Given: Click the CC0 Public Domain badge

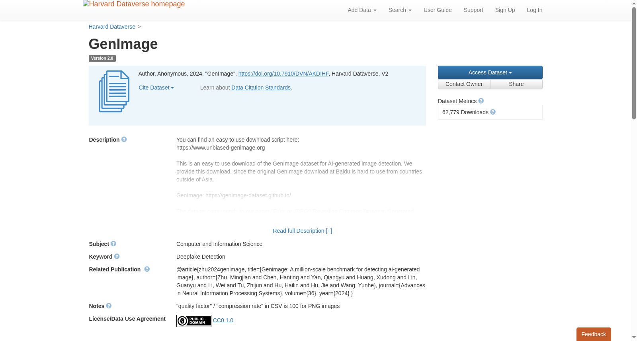Looking at the screenshot, I should [x=194, y=321].
